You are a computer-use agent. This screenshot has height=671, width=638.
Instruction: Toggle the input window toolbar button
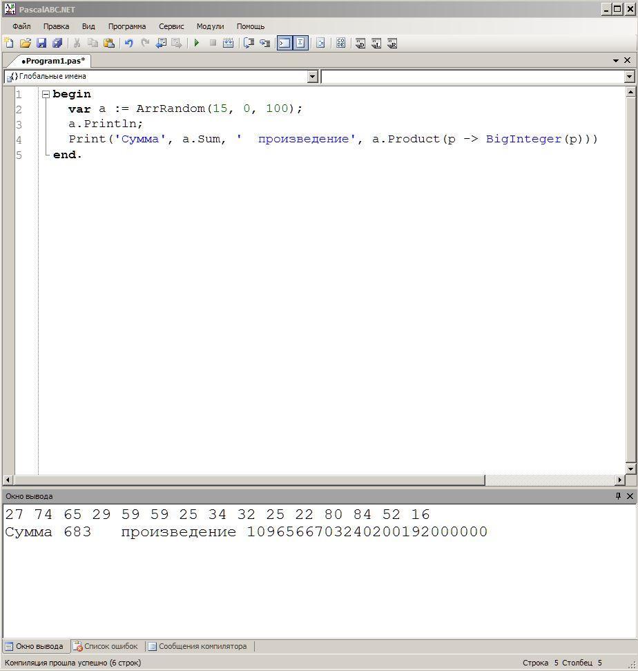(300, 43)
